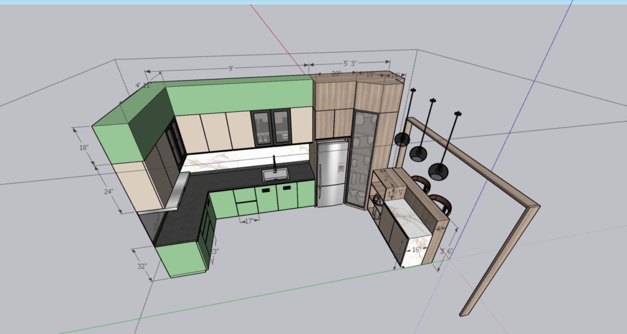Screen dimensions: 627x334
Task: Click the nearest pendant light globe
Action: (x=438, y=172)
